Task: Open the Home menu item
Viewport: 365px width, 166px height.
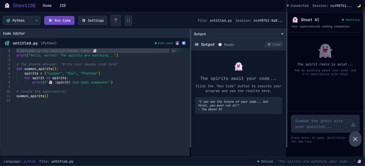Action: pos(47,5)
